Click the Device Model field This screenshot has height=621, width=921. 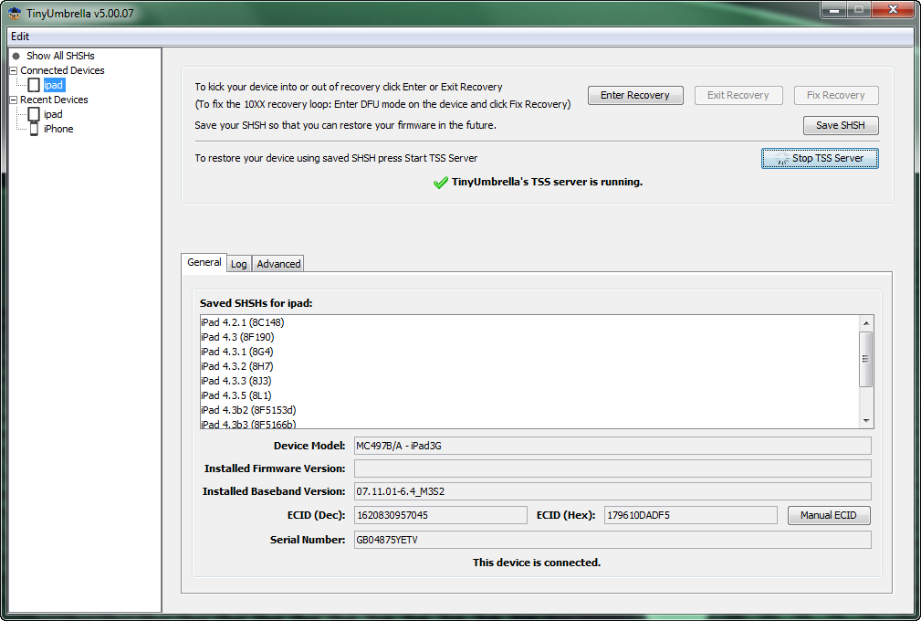(x=612, y=446)
